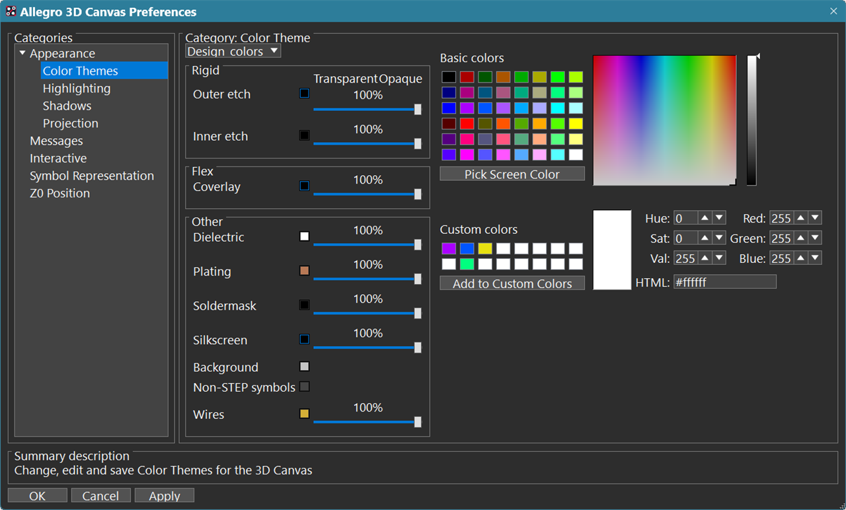Image resolution: width=846 pixels, height=510 pixels.
Task: Decrease the Blue value with down arrow
Action: pyautogui.click(x=815, y=258)
